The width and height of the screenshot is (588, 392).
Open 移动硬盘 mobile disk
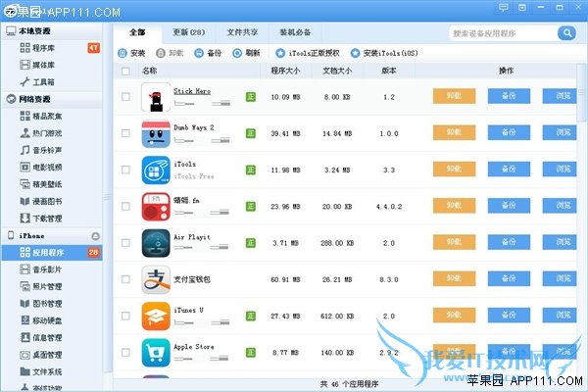coord(51,320)
